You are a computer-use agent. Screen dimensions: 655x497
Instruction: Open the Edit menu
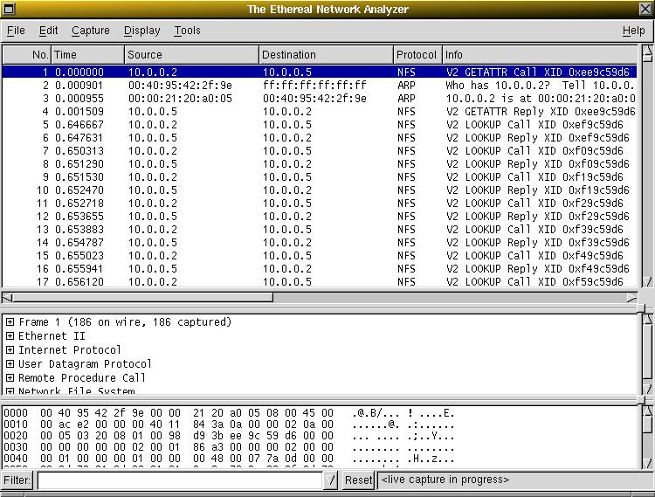point(48,31)
